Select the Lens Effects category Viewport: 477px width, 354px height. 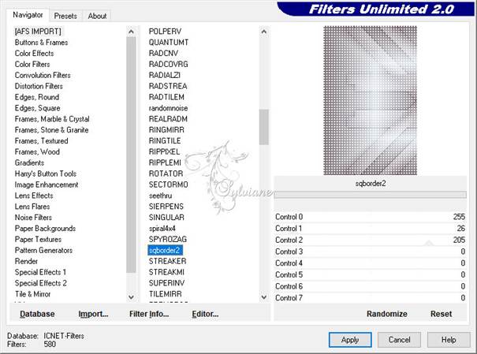(34, 196)
